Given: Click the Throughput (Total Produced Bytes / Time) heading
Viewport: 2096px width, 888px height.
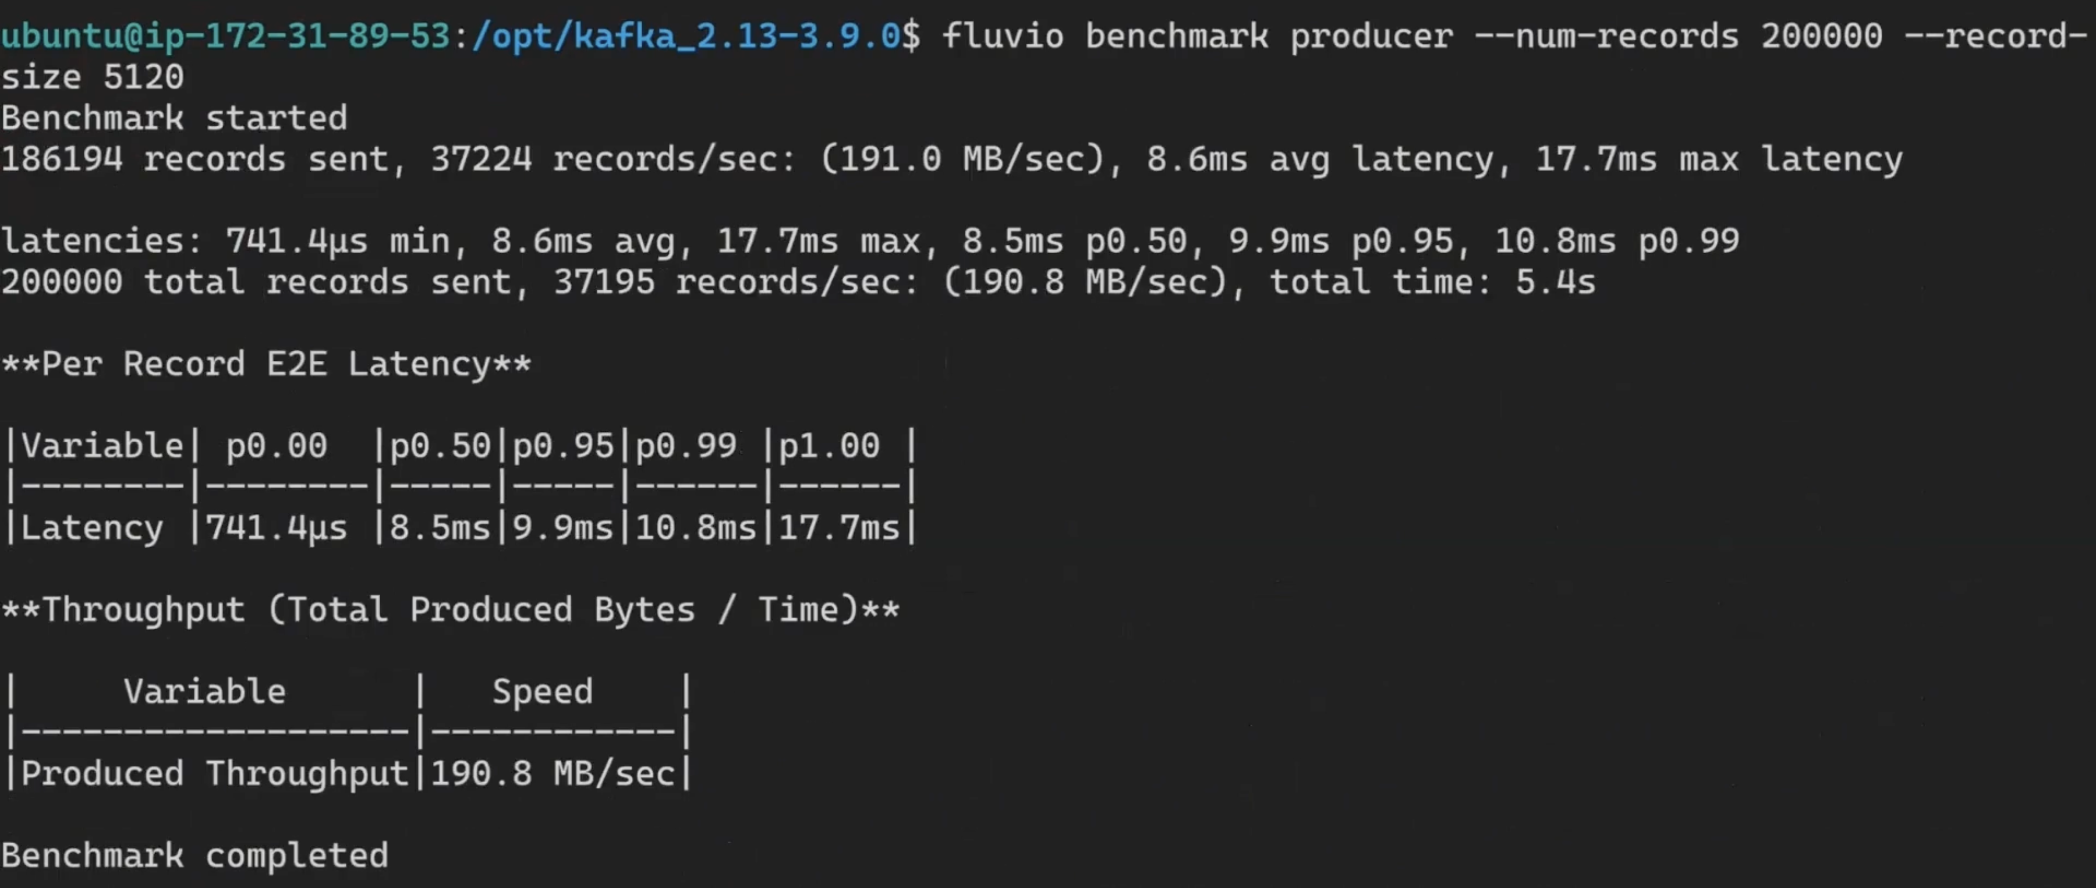Looking at the screenshot, I should (450, 610).
